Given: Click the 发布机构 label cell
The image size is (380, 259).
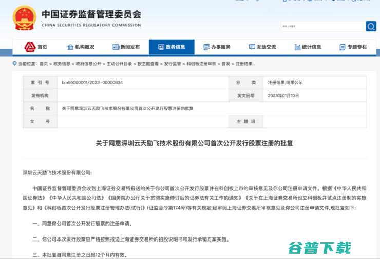Looking at the screenshot, I should point(40,96).
